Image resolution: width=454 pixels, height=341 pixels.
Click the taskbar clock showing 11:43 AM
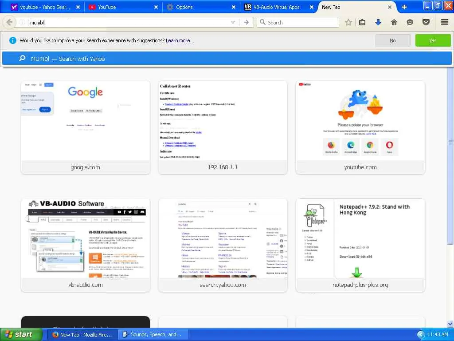click(438, 335)
